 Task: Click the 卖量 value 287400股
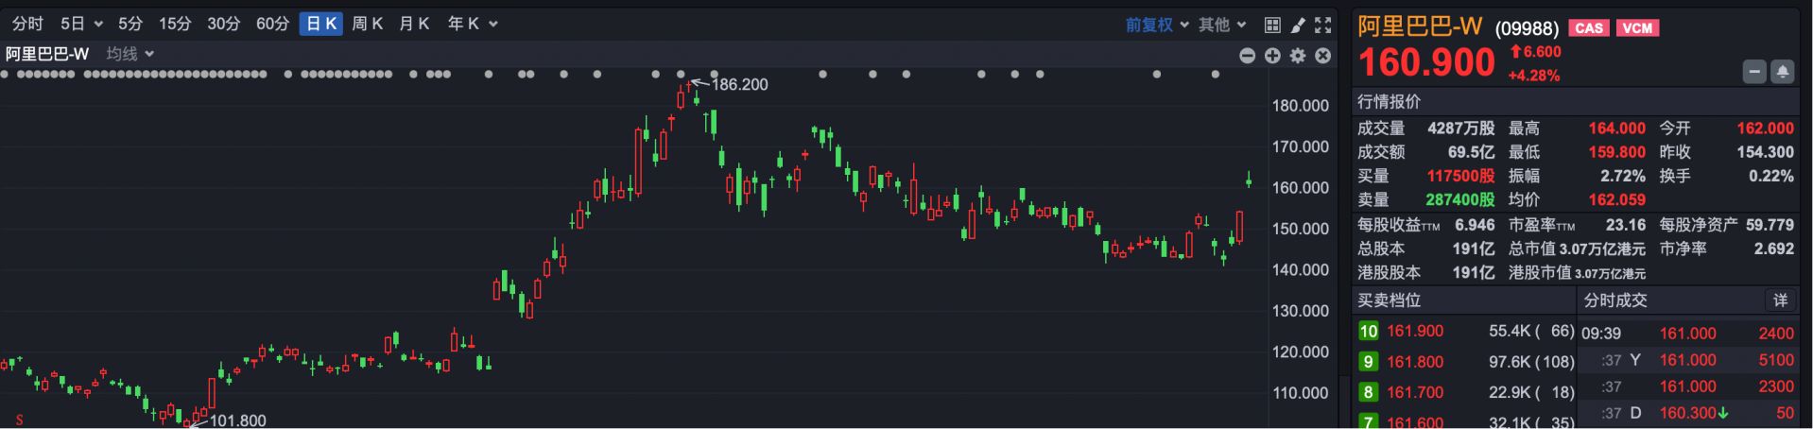pyautogui.click(x=1460, y=200)
